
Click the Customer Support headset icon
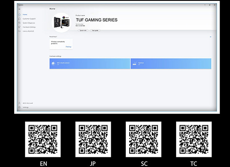coord(19,19)
